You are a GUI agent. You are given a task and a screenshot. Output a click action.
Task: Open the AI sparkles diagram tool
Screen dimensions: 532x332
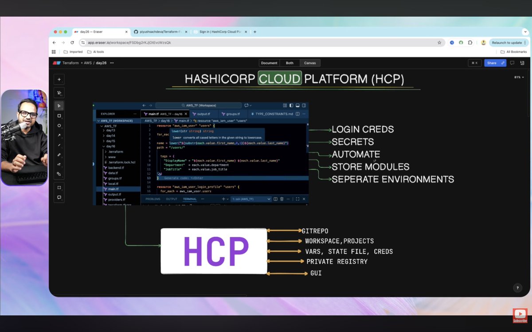[x=59, y=93]
